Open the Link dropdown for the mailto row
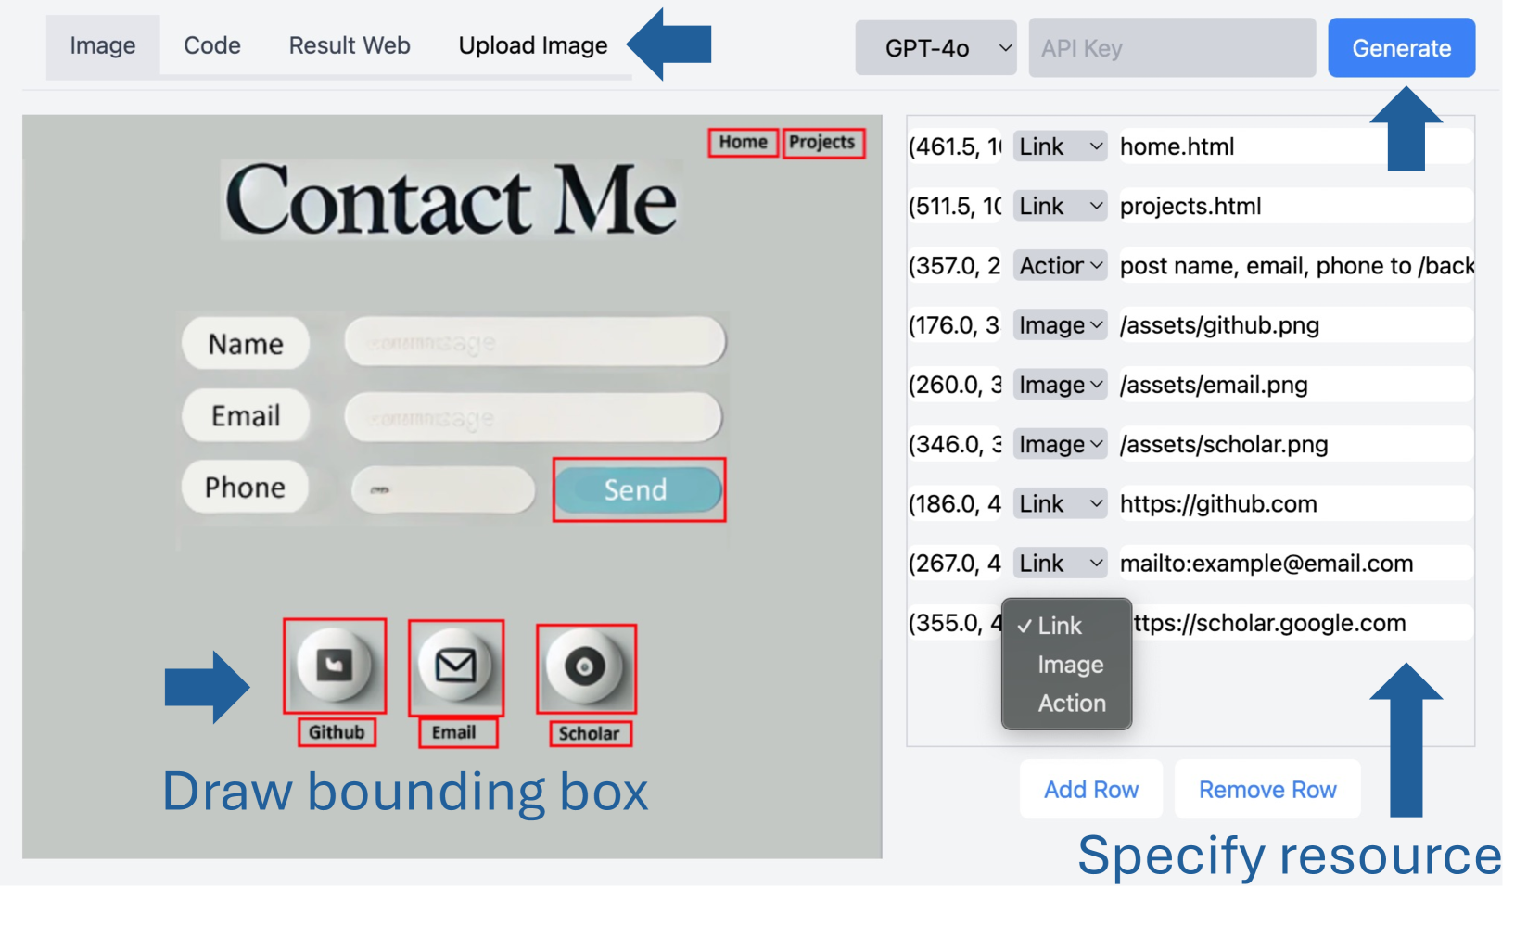Screen dimensions: 1540x926 [1060, 563]
